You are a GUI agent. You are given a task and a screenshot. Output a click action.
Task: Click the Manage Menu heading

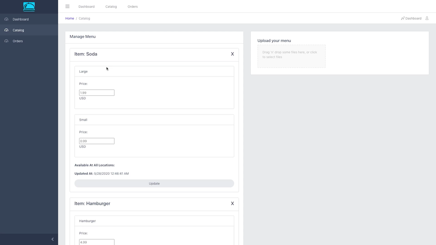click(83, 36)
